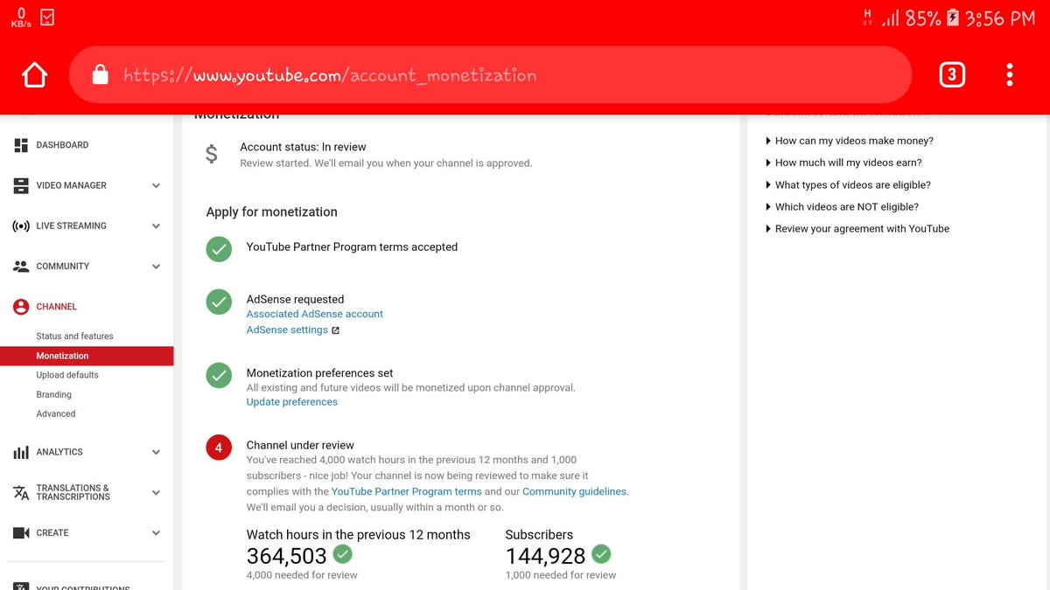Expand "What types of videos are eligible?"
1050x590 pixels.
(x=848, y=185)
